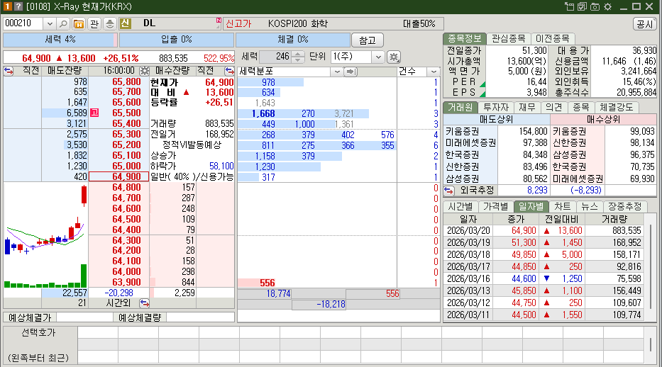Click the 2026/03/16 row in daily table
Screen dimensions: 662x367
tap(544, 278)
